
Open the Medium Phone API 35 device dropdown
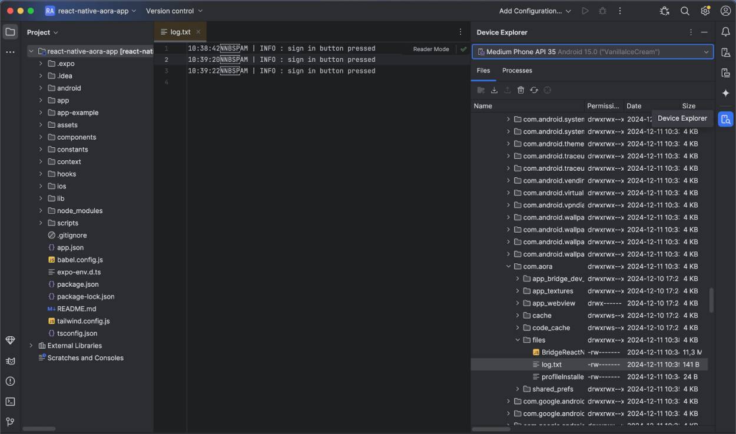pyautogui.click(x=592, y=51)
